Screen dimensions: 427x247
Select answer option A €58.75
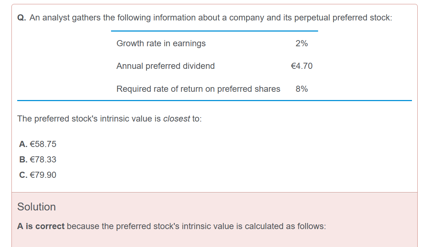click(x=38, y=144)
